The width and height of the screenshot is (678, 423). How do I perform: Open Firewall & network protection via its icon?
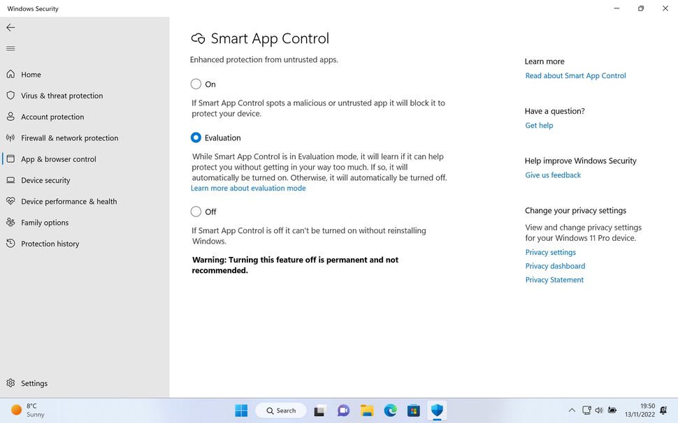click(x=10, y=138)
